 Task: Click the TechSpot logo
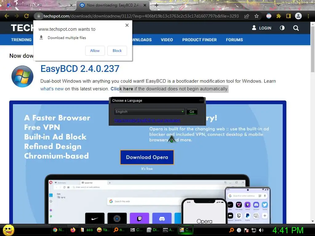pyautogui.click(x=22, y=28)
